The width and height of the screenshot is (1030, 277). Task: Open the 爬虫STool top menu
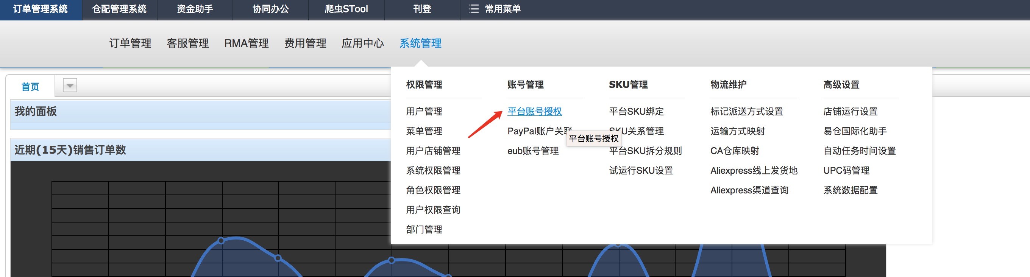[x=346, y=9]
